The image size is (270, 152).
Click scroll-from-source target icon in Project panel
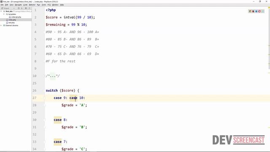point(19,8)
